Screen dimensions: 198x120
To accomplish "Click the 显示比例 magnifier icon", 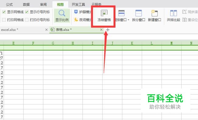I will (62, 13).
